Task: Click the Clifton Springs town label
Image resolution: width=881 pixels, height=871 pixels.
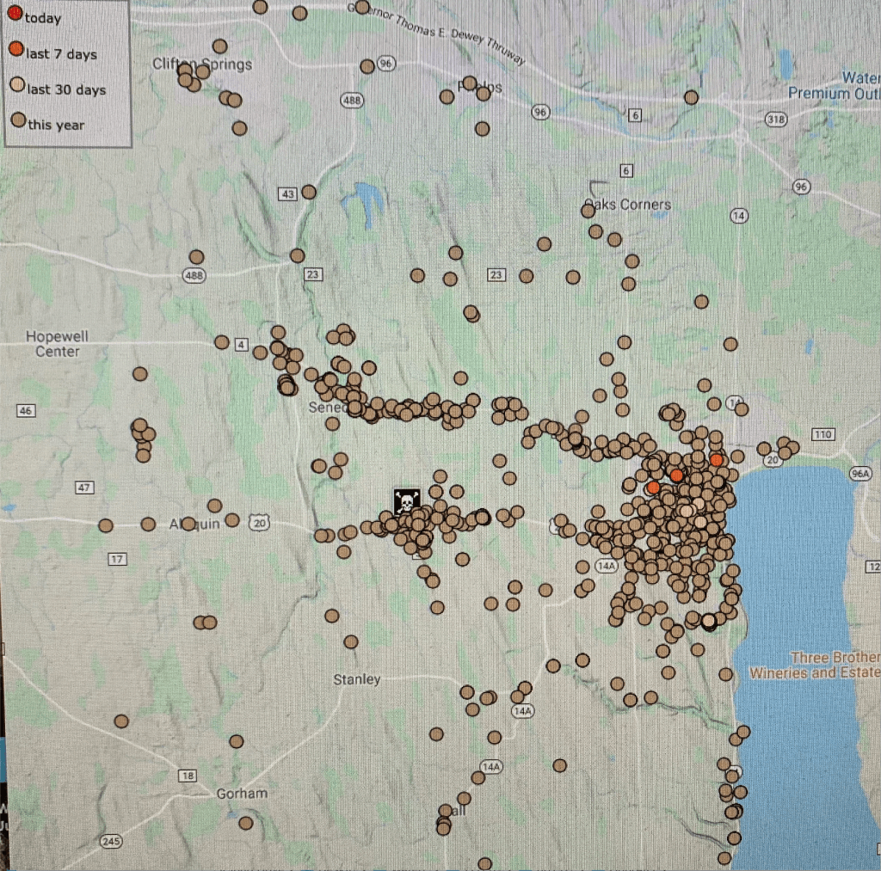Action: click(202, 64)
